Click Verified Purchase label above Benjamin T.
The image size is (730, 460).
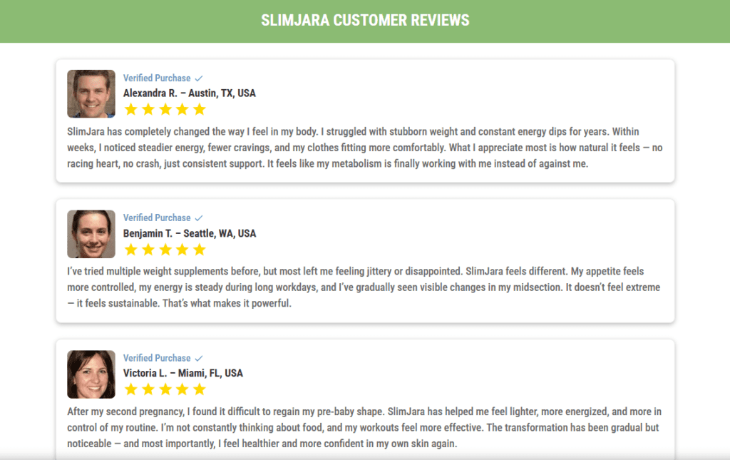(157, 218)
